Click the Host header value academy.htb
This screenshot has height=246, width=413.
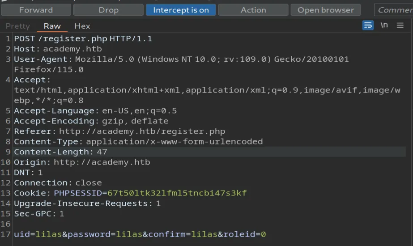[72, 49]
